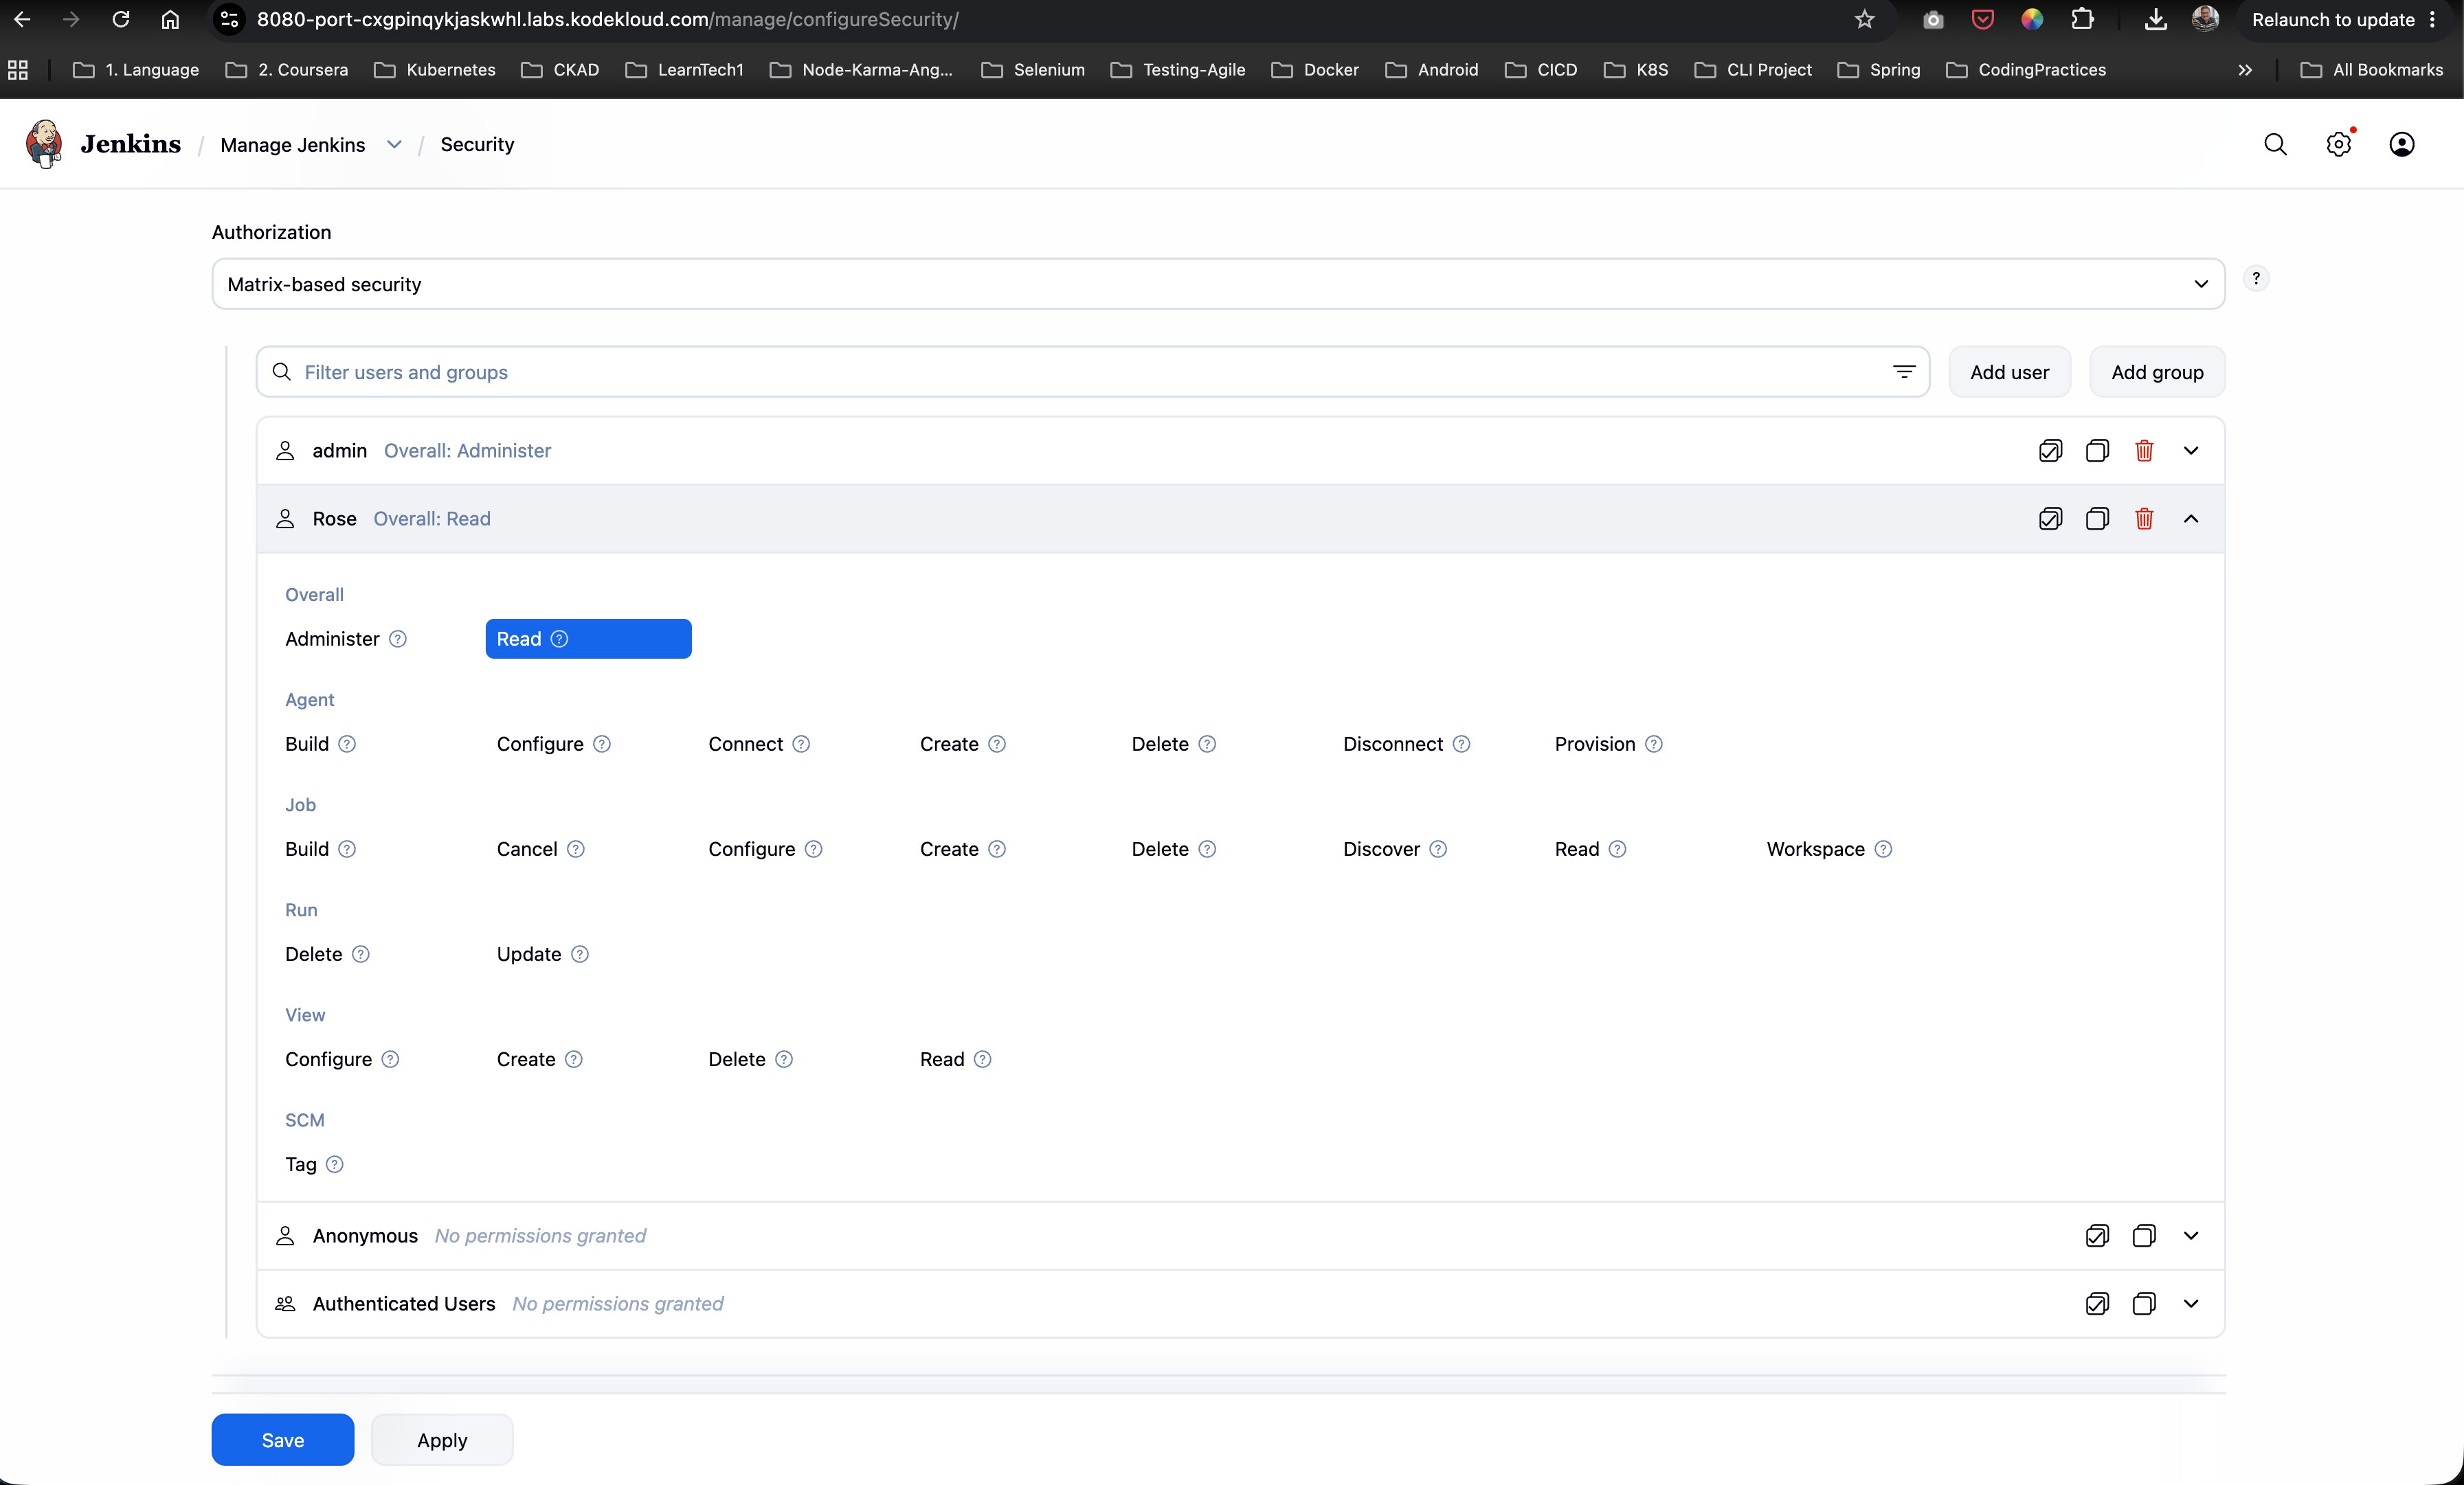The width and height of the screenshot is (2464, 1485).
Task: Open browser downloads icon
Action: pyautogui.click(x=2156, y=19)
